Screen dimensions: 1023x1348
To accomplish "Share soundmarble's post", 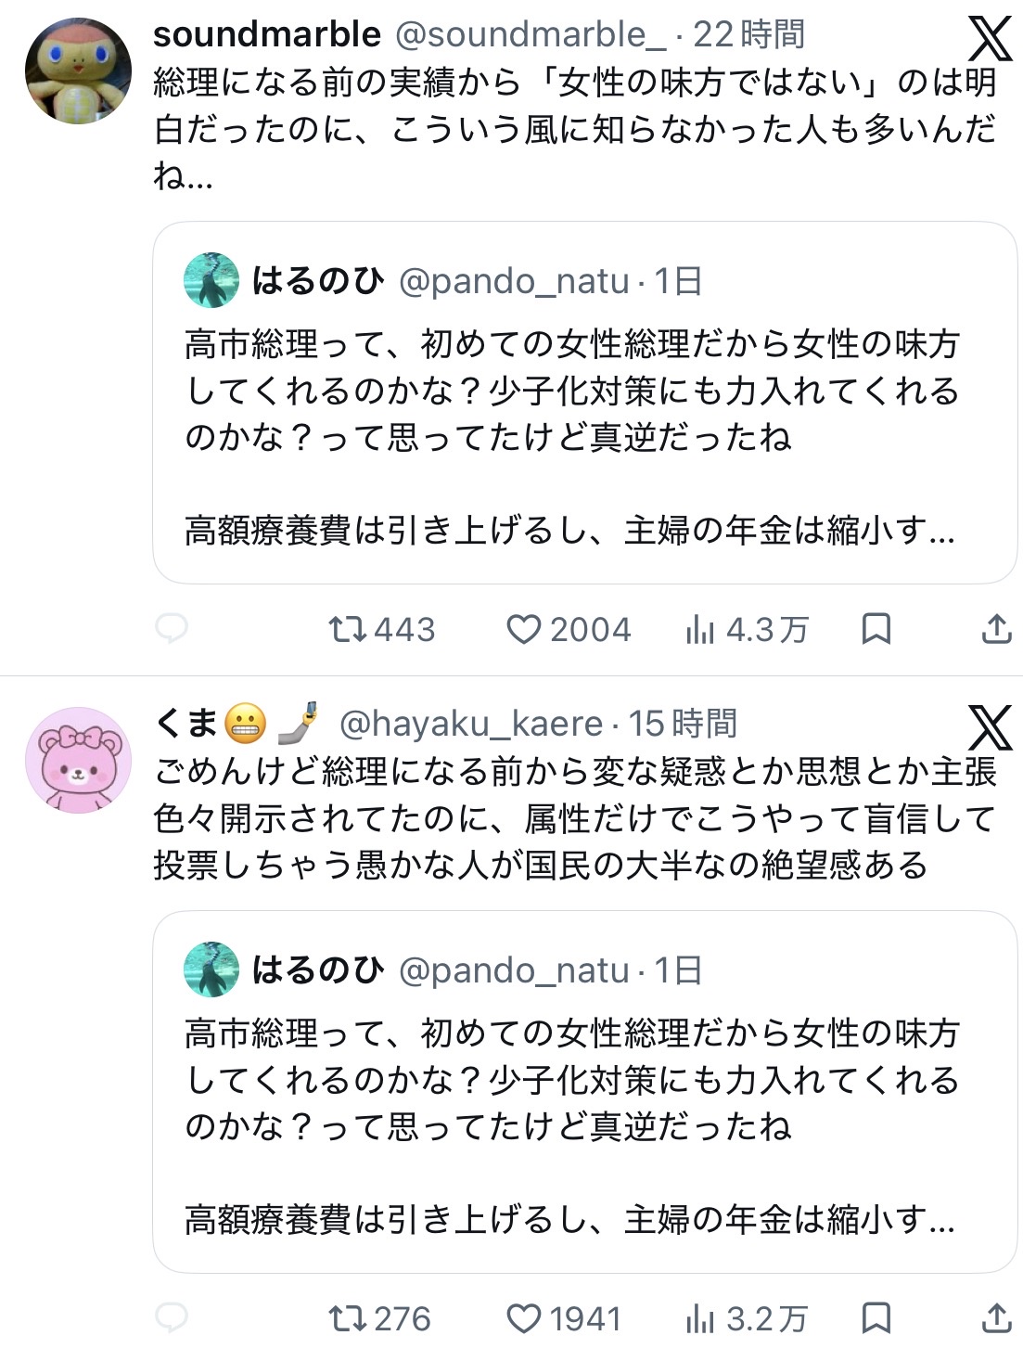I will click(996, 629).
